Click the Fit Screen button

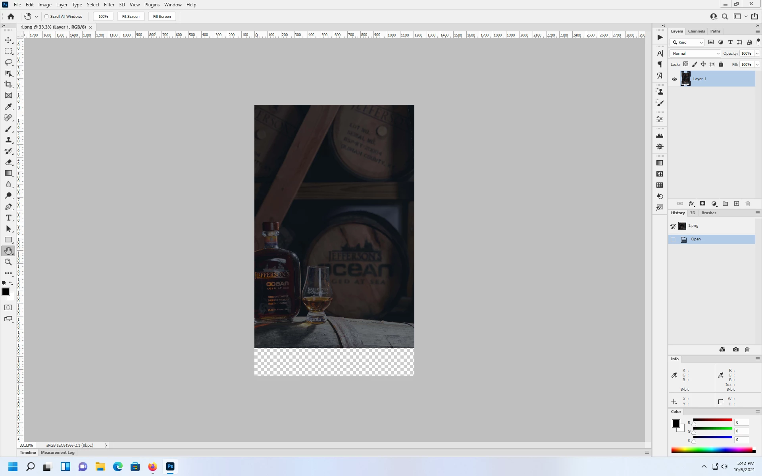click(x=131, y=16)
